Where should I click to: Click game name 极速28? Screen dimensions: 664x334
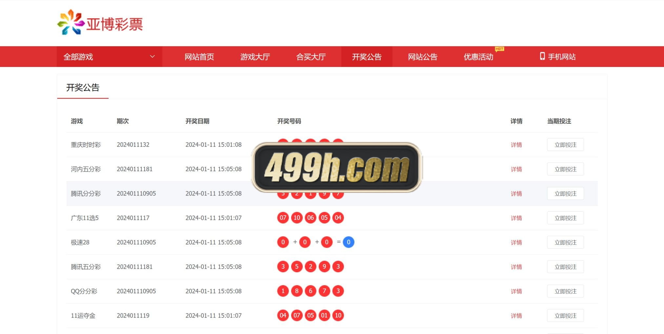tap(80, 242)
